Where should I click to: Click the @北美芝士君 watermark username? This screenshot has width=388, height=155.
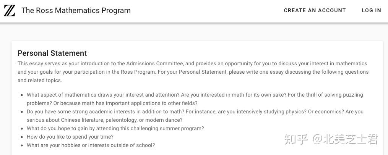click(x=345, y=139)
